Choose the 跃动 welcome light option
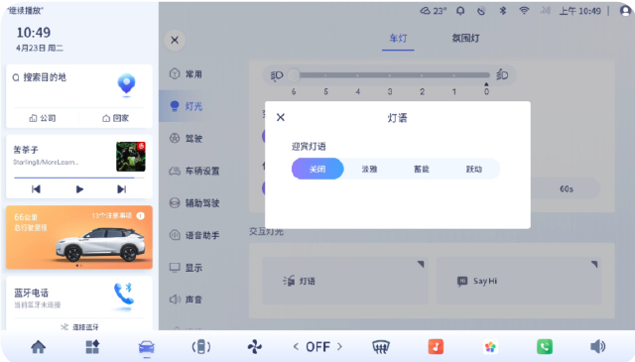 (474, 169)
